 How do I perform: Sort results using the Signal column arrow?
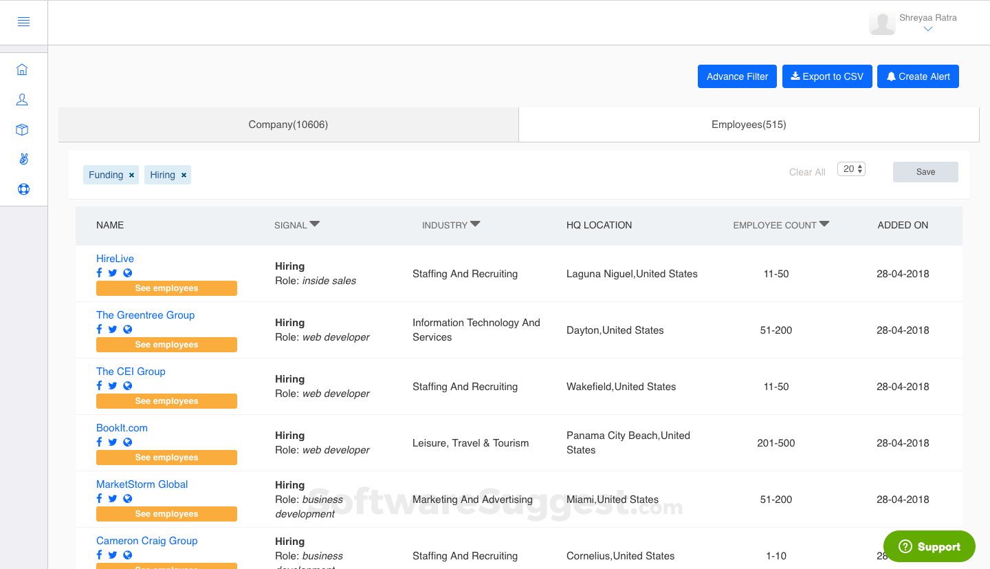click(315, 223)
